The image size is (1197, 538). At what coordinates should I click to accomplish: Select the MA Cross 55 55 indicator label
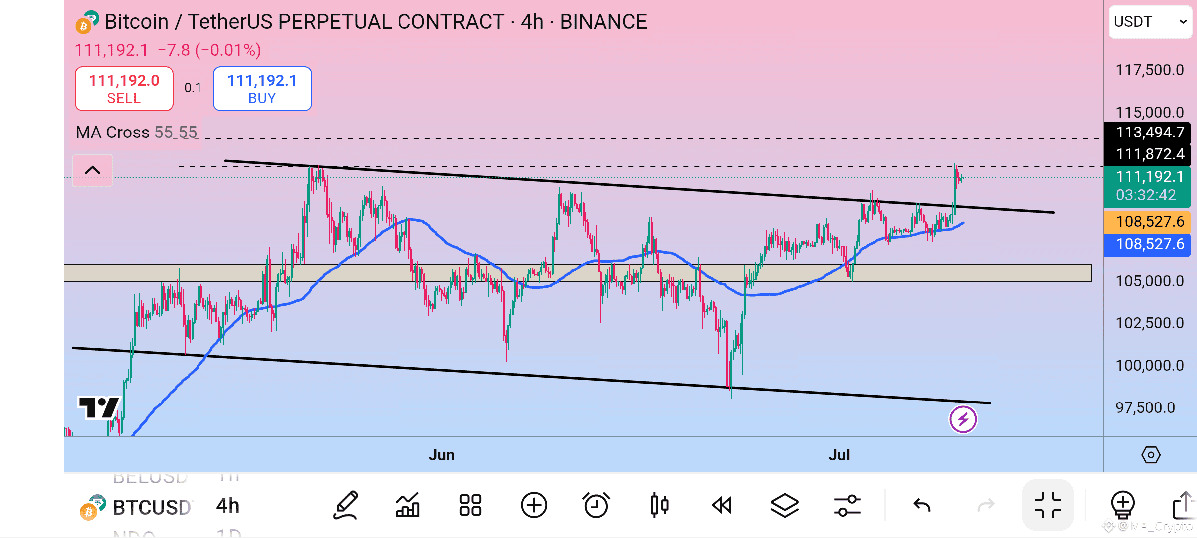click(137, 133)
